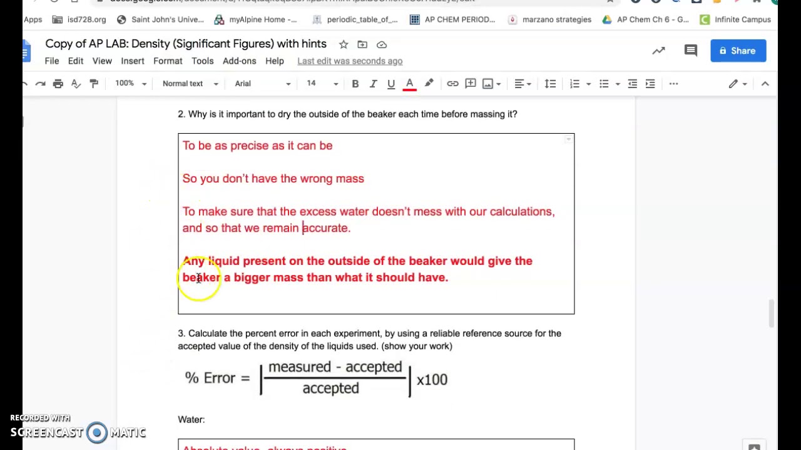
Task: Click the document title to rename
Action: coord(186,44)
